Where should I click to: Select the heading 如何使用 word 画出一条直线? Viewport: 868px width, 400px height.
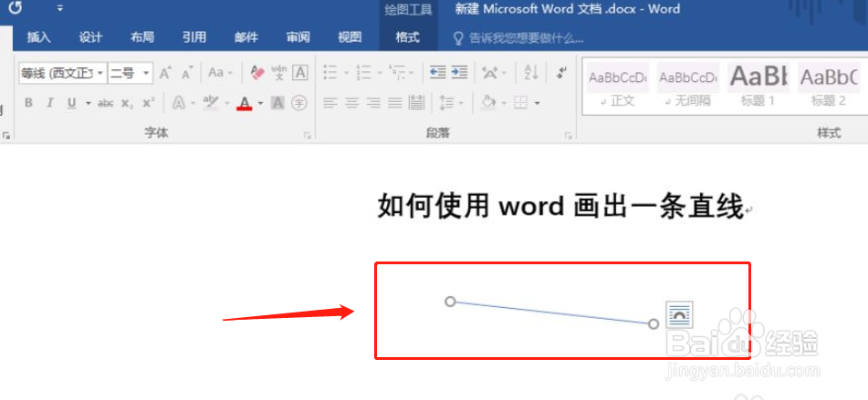(x=559, y=207)
